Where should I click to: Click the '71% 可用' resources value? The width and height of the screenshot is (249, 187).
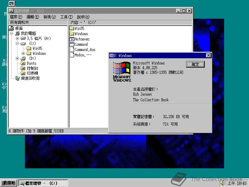click(170, 124)
